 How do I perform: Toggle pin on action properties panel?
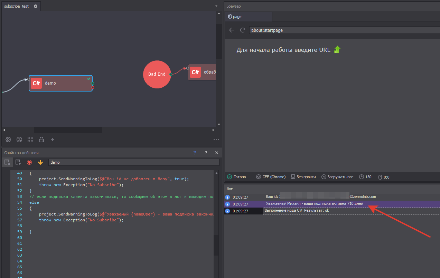[206, 153]
